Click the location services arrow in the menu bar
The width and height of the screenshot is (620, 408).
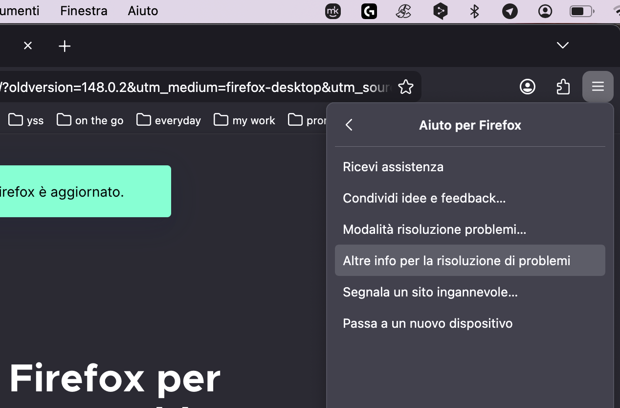(509, 11)
